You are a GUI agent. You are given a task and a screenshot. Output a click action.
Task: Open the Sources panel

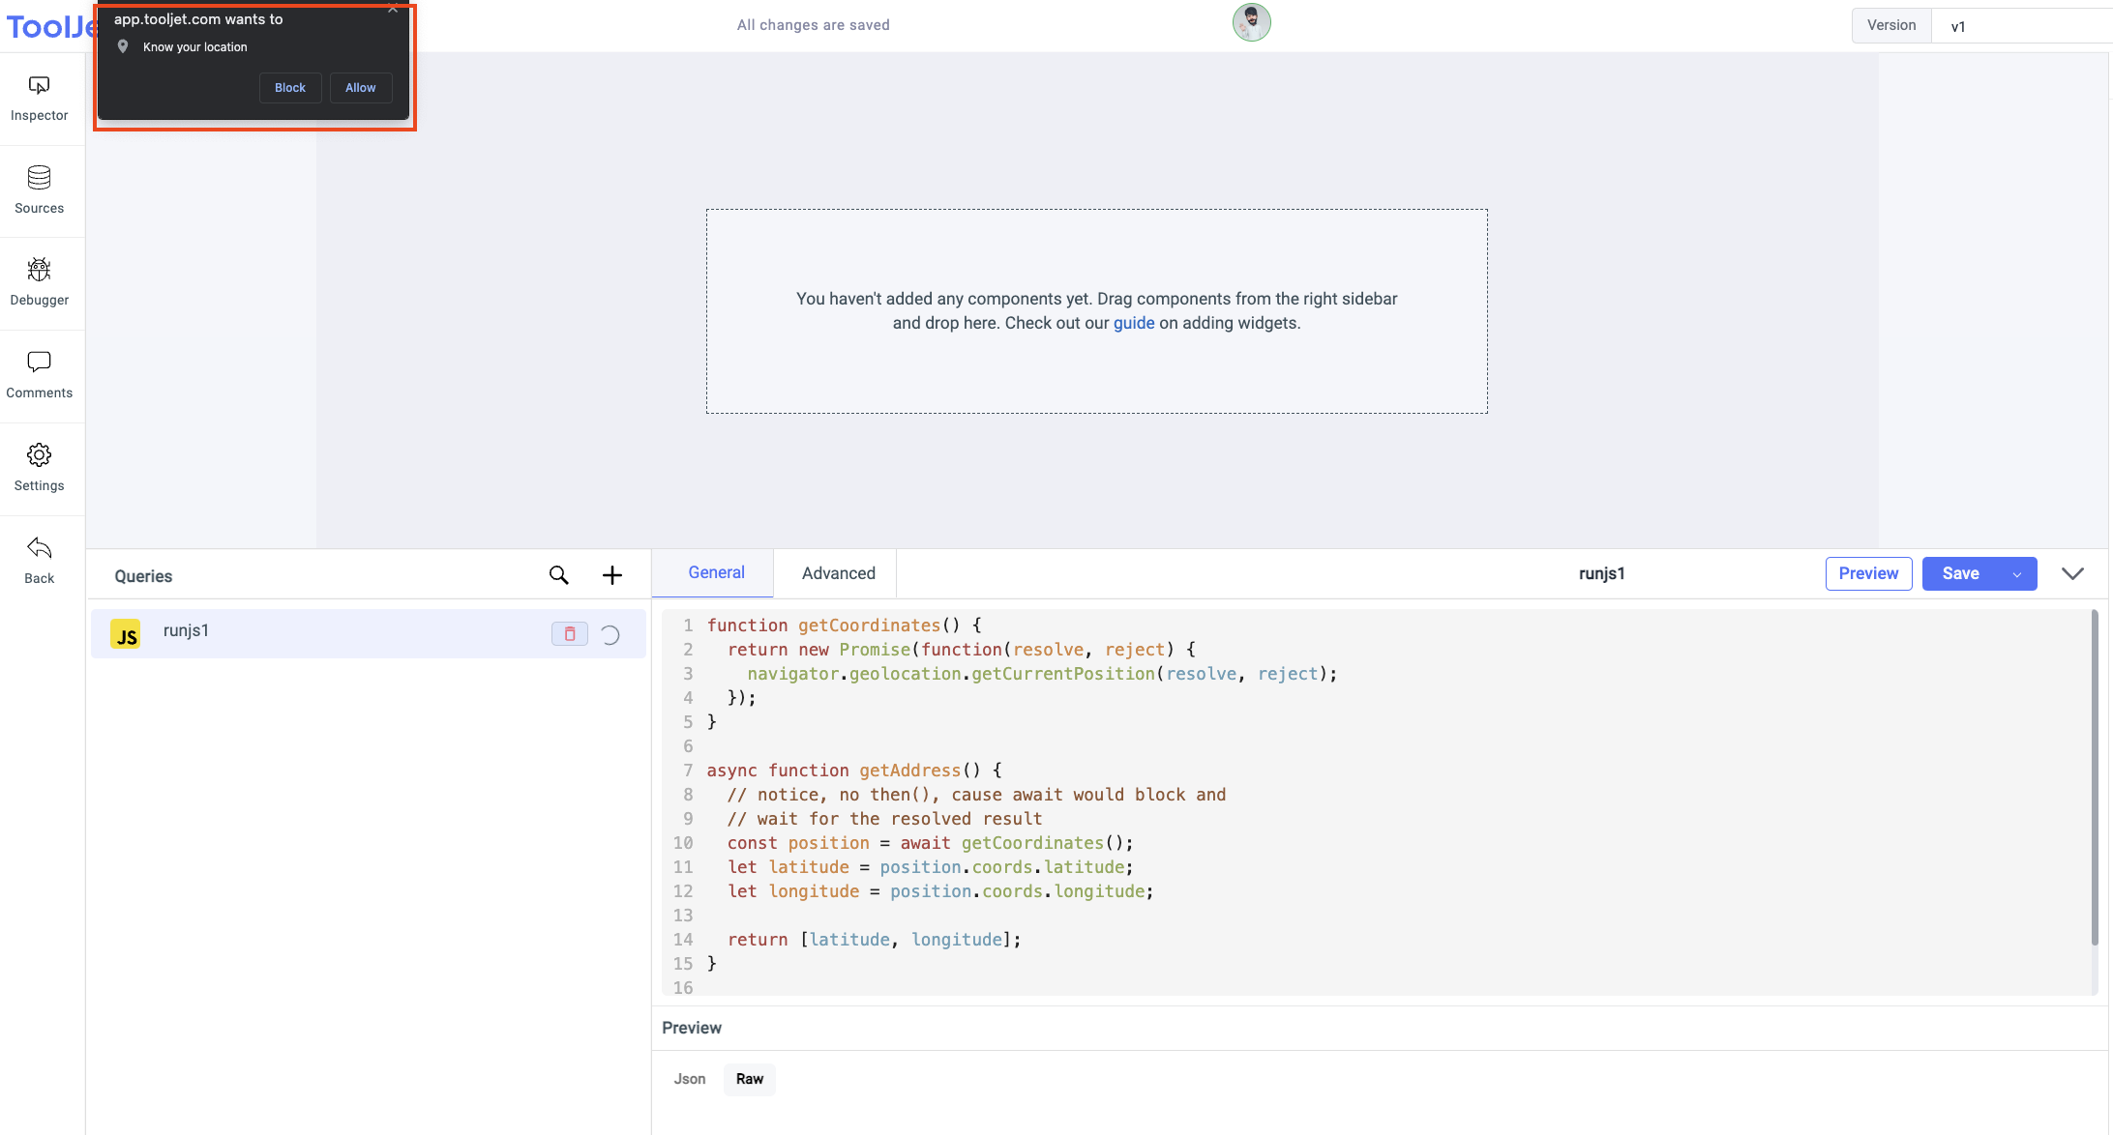pos(39,189)
